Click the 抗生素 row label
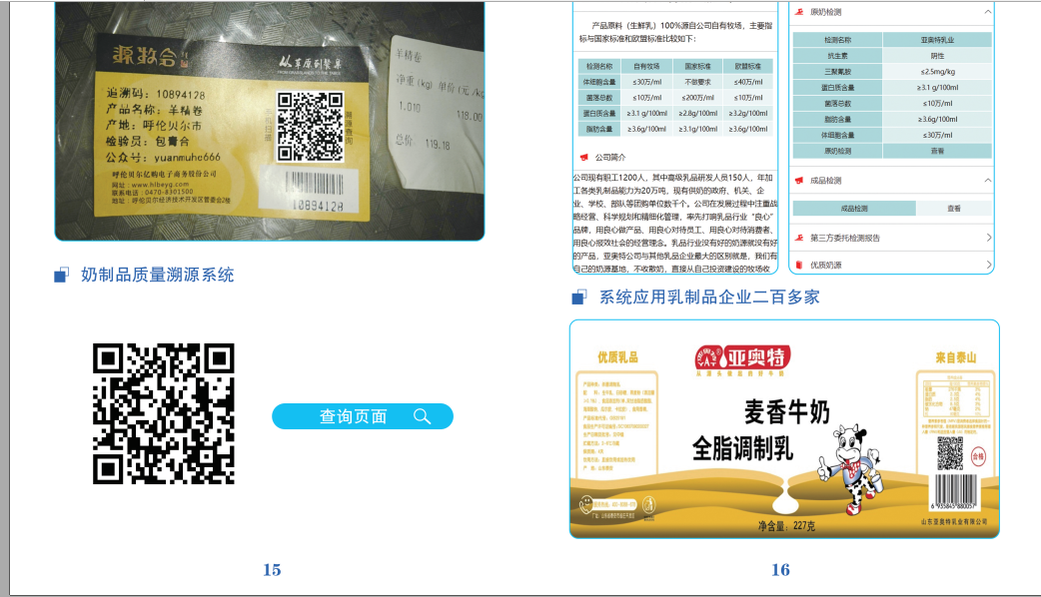 pyautogui.click(x=838, y=56)
